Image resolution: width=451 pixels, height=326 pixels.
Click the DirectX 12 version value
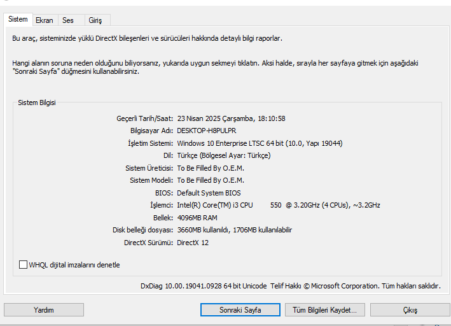coord(193,243)
